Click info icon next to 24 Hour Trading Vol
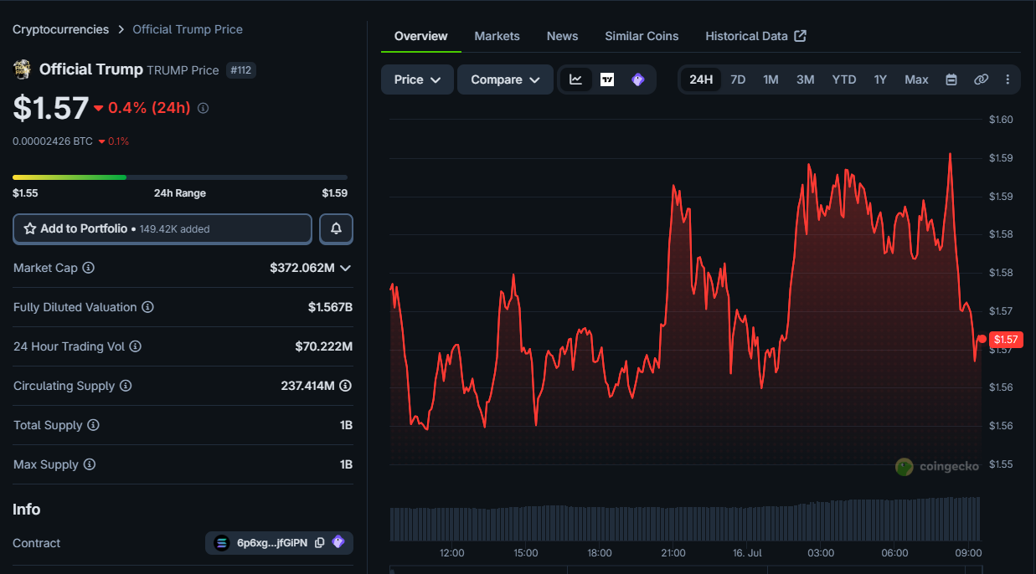 tap(135, 346)
